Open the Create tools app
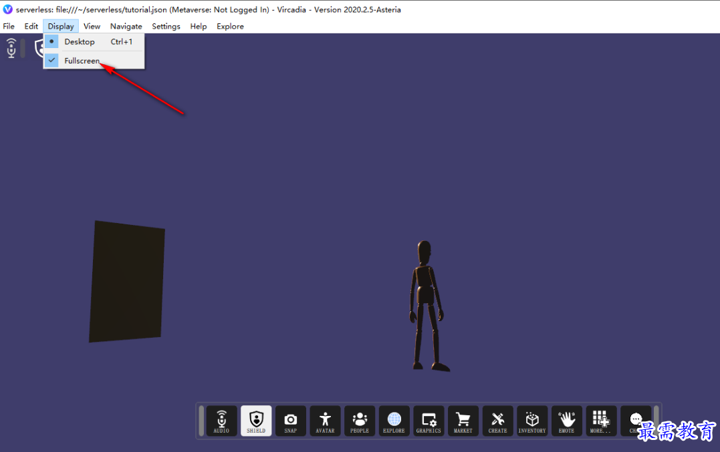The width and height of the screenshot is (720, 452). (x=498, y=421)
